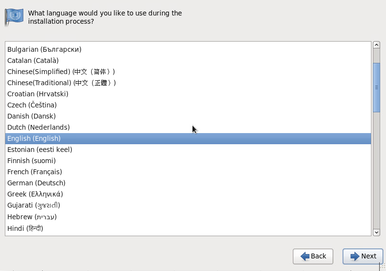
Task: Click the Next button with arrow
Action: click(x=363, y=256)
